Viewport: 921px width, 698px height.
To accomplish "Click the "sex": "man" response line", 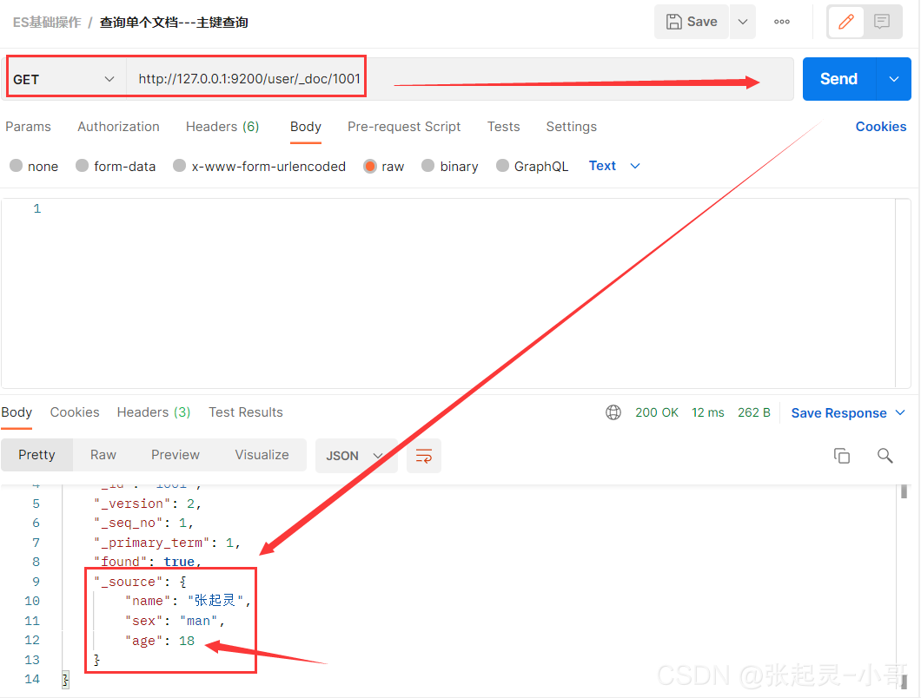I will 175,621.
